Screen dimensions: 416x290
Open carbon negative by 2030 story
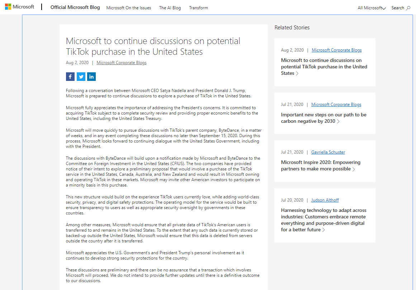tap(323, 118)
